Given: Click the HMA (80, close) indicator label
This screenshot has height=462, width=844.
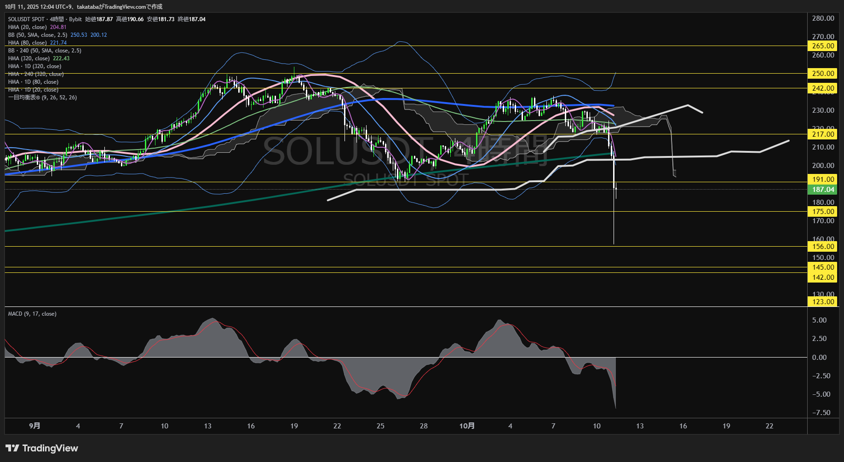Looking at the screenshot, I should click(x=27, y=43).
